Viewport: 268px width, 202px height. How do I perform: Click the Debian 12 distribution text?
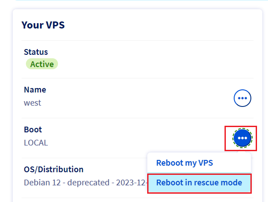42,183
